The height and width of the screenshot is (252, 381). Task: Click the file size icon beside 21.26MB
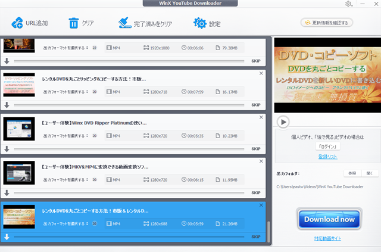click(218, 223)
